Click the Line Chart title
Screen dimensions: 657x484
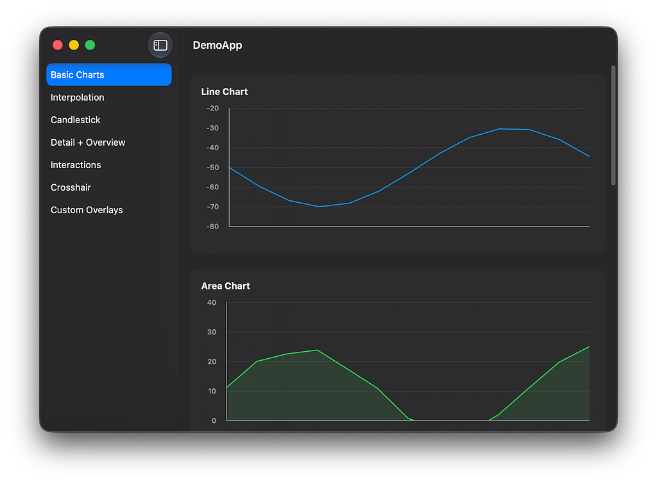click(224, 92)
